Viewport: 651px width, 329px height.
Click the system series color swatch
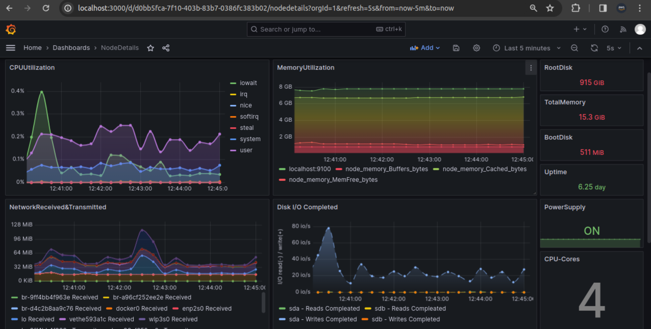point(233,139)
